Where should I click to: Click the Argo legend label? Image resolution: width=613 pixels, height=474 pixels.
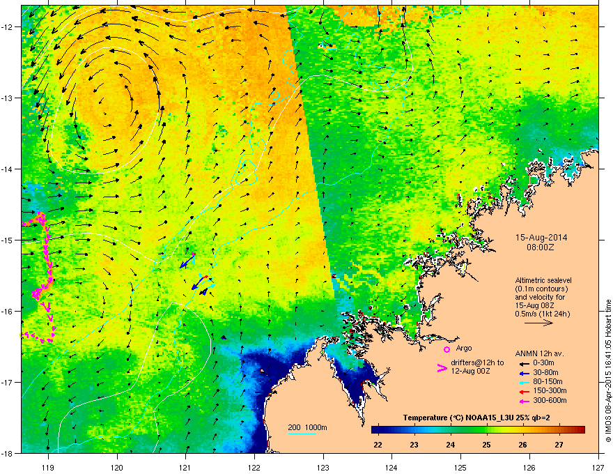[464, 348]
